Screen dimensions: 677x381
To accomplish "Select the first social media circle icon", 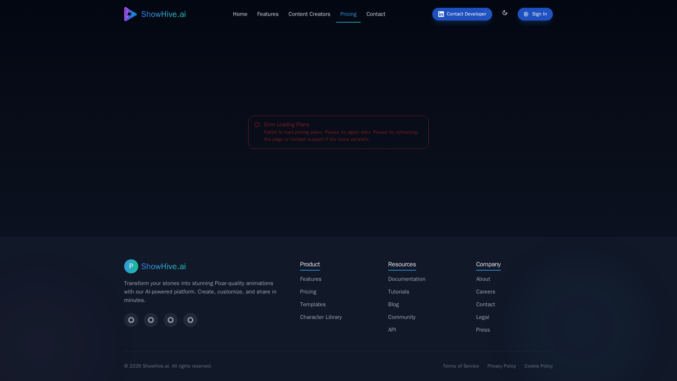I will coord(131,320).
